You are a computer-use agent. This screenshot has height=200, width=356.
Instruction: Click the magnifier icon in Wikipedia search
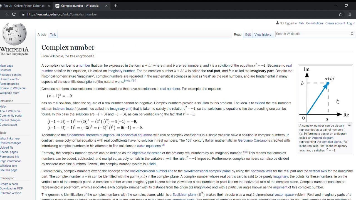point(352,34)
